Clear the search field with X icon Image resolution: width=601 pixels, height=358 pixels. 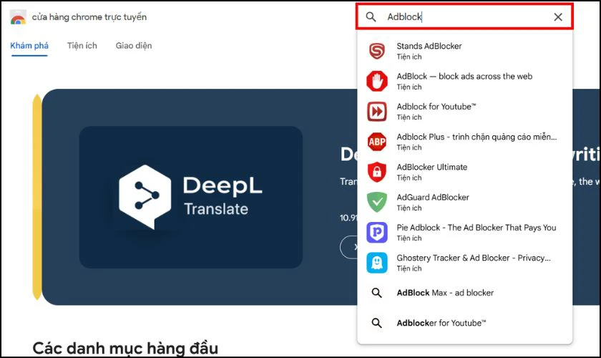coord(557,17)
